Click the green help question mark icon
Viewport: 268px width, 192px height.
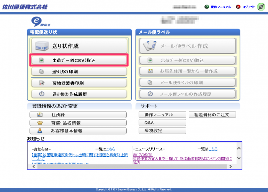pos(207,7)
